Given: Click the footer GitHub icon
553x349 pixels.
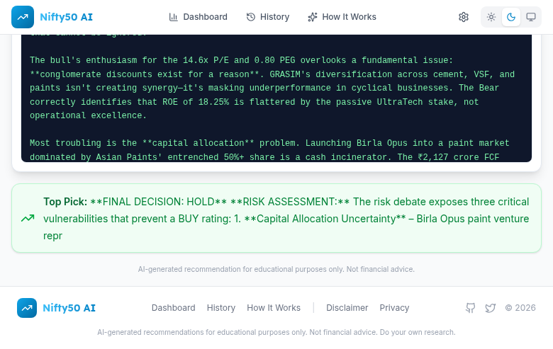Looking at the screenshot, I should pos(470,308).
